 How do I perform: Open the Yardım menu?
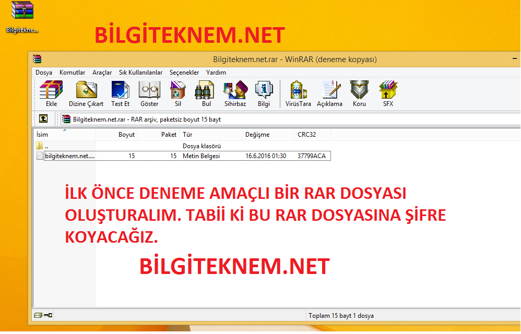216,73
